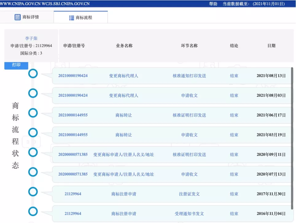296x223 pixels.
Task: Select timeline circle for 2021年06月17日 entry
Action: point(33,113)
